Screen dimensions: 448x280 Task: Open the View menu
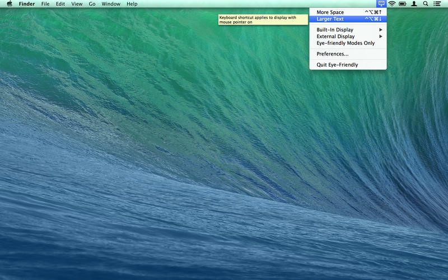tap(77, 4)
